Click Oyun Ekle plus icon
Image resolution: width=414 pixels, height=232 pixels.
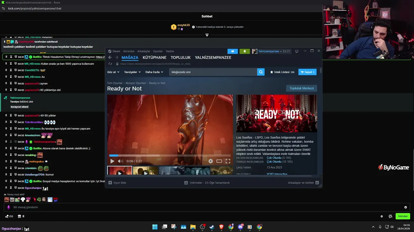pos(110,183)
